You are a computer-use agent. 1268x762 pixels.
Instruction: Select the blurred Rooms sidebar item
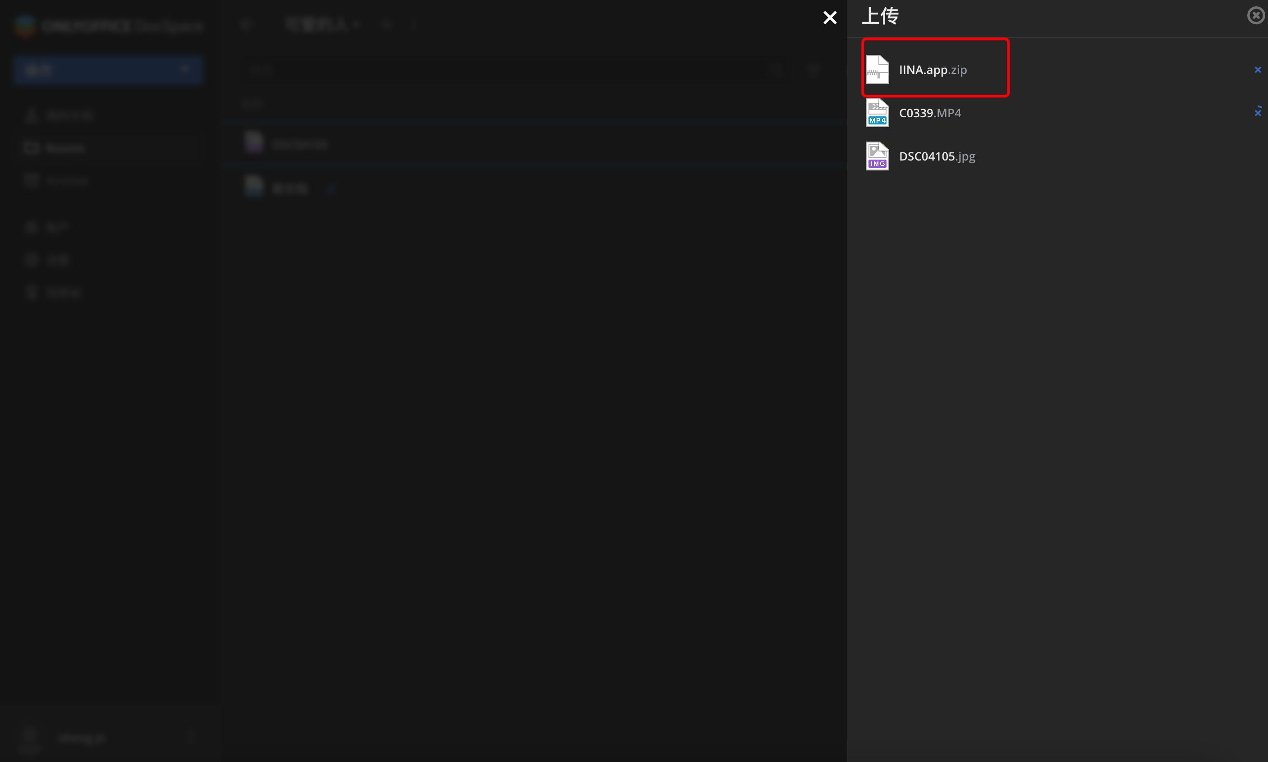(x=64, y=148)
